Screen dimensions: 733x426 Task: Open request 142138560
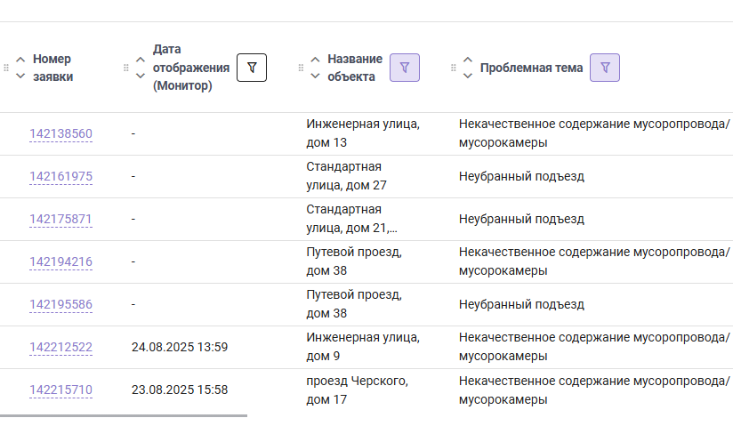click(60, 133)
